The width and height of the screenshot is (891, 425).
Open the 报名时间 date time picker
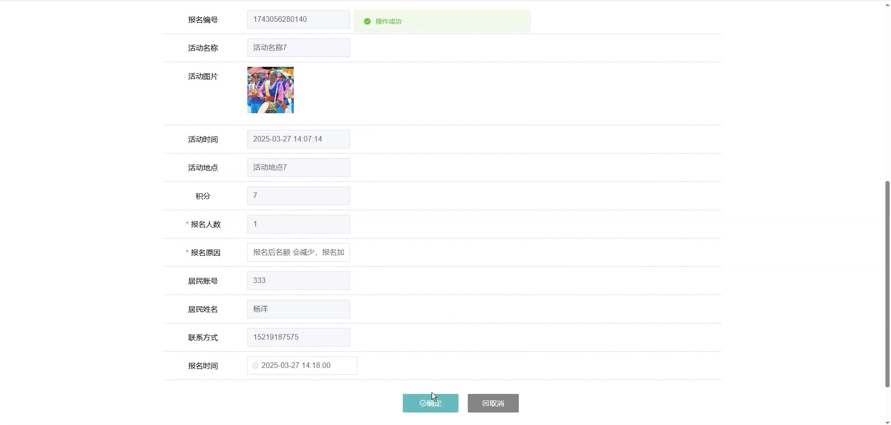point(302,366)
